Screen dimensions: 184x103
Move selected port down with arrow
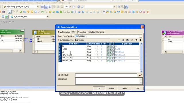(x=141, y=40)
